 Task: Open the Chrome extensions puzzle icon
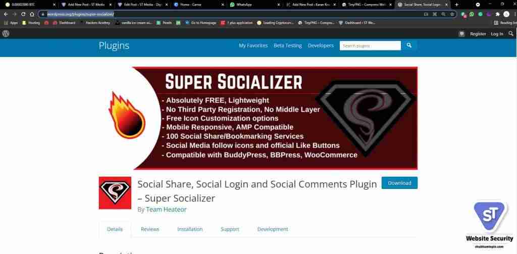pyautogui.click(x=497, y=14)
